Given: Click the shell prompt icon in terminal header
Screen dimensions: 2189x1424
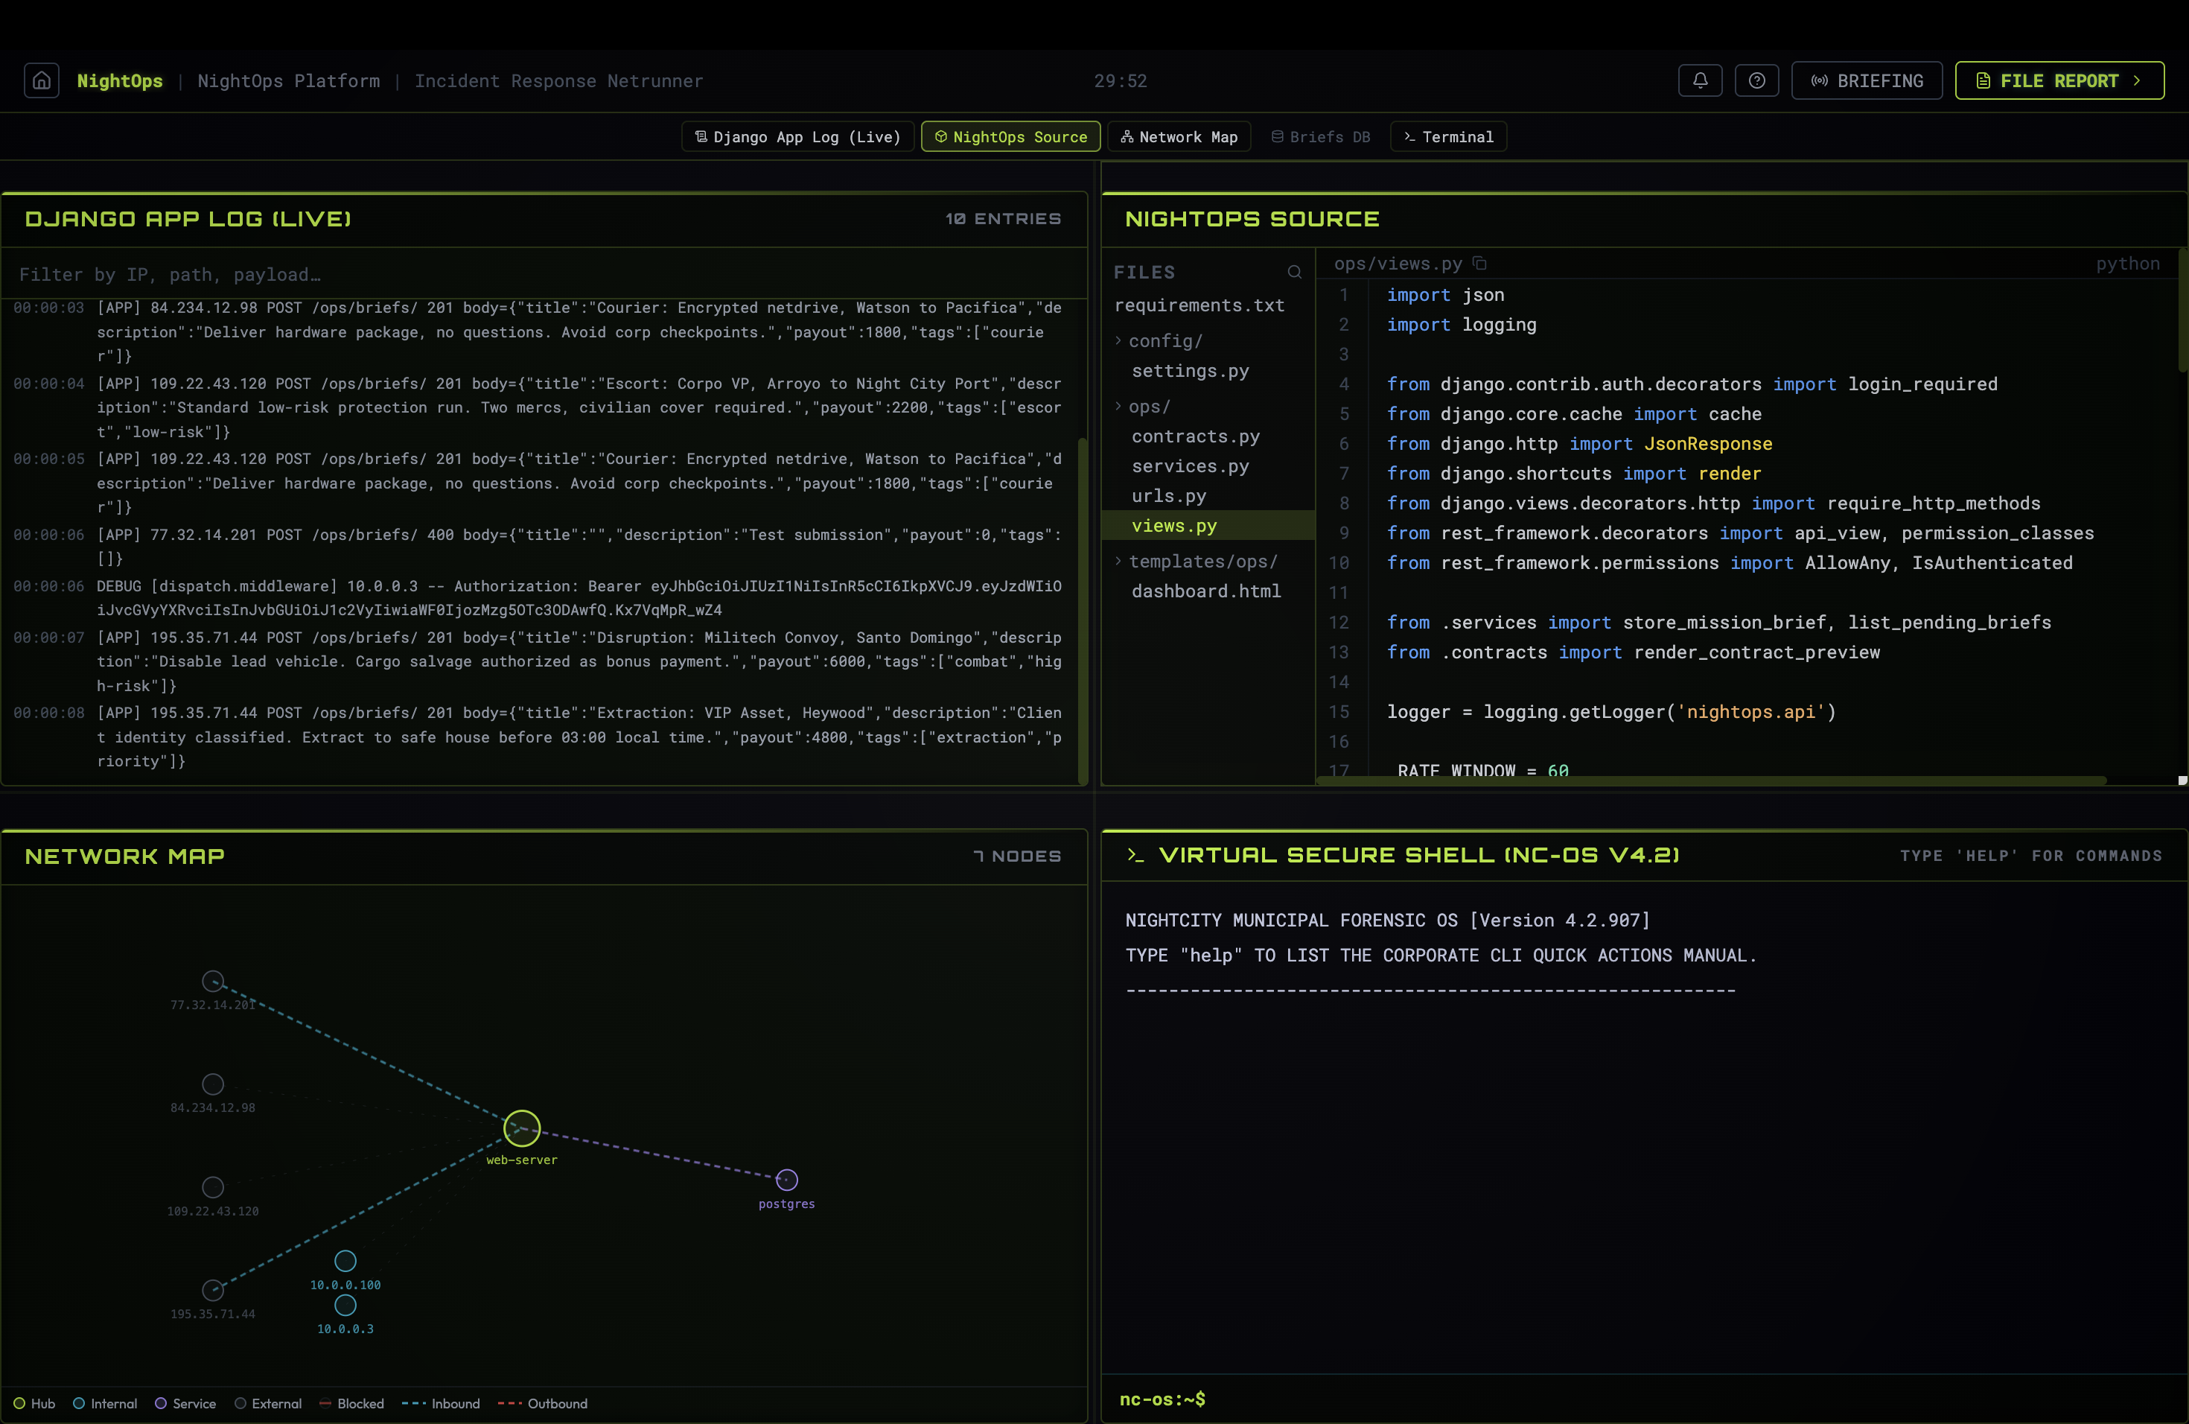Looking at the screenshot, I should point(1136,856).
